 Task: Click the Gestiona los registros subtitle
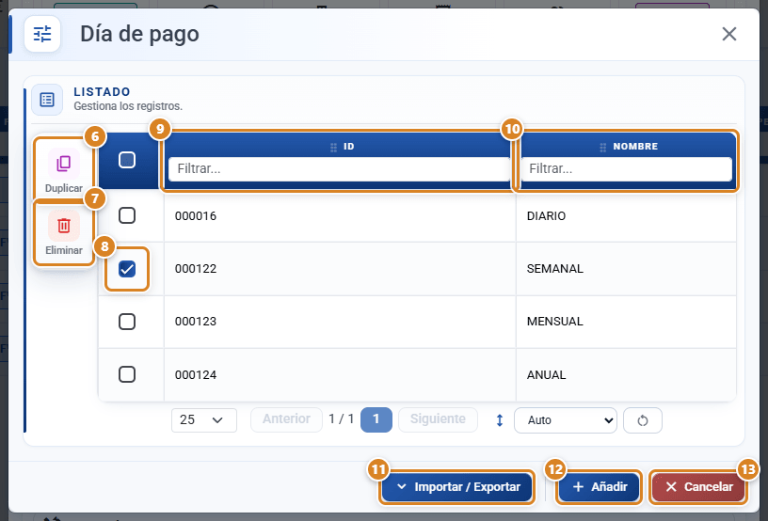tap(128, 106)
